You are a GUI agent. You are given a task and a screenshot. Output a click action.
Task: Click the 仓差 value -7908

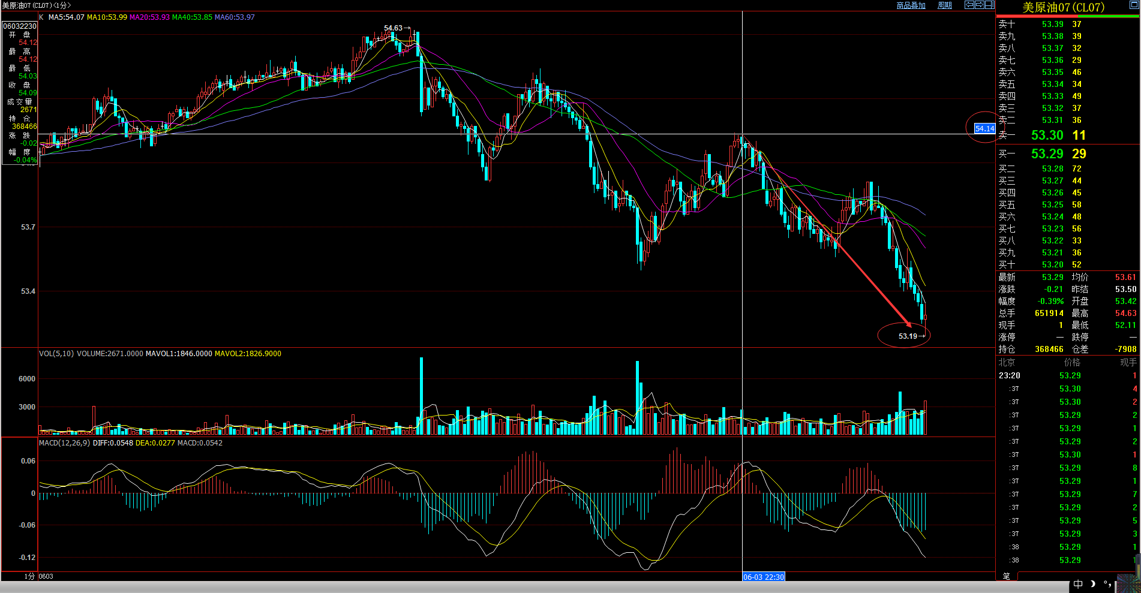(1125, 350)
